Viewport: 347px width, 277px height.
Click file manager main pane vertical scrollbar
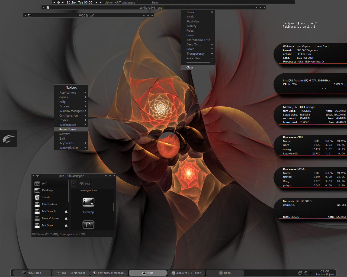(114, 206)
